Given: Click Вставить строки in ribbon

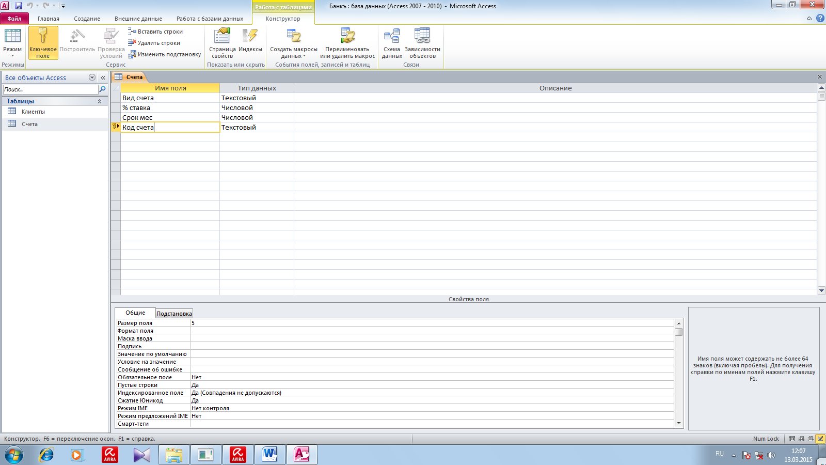Looking at the screenshot, I should tap(155, 32).
